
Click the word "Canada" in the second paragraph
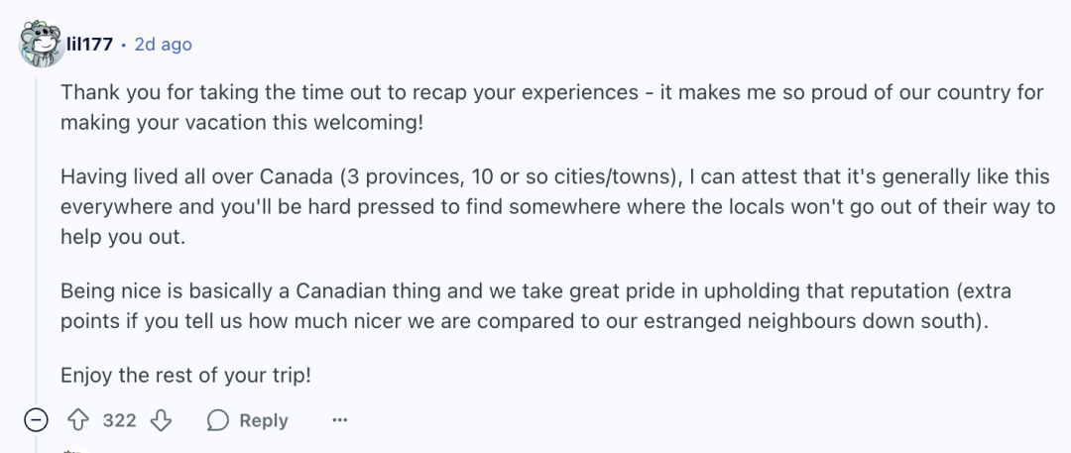pos(296,177)
